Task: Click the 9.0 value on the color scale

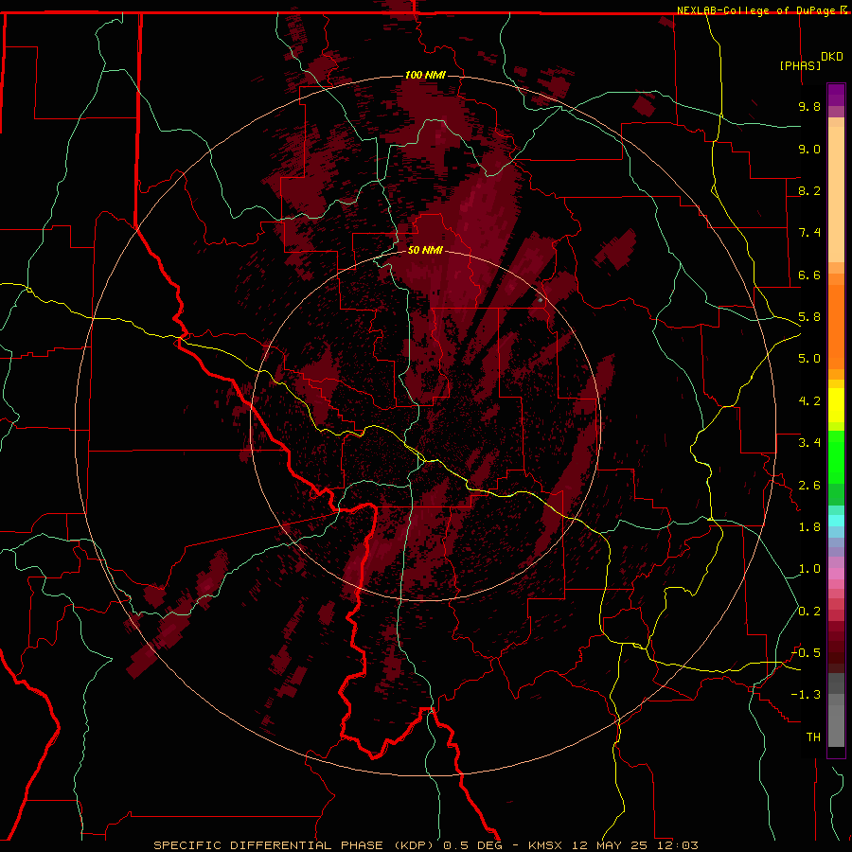Action: coord(809,149)
